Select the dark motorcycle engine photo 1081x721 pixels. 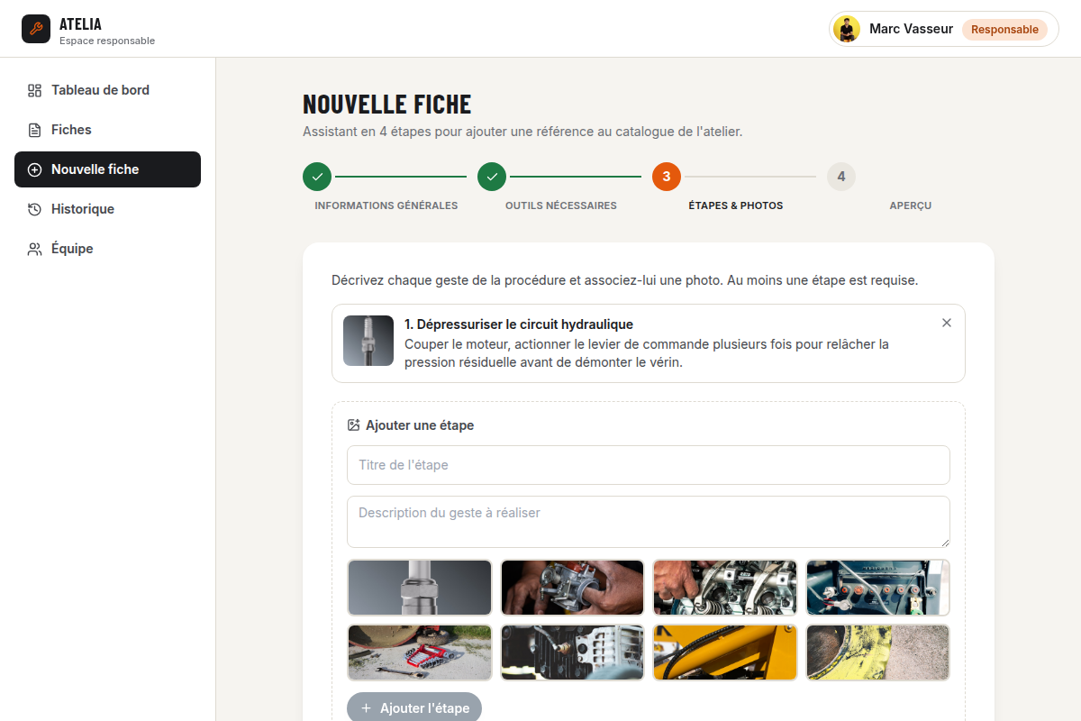tap(573, 653)
